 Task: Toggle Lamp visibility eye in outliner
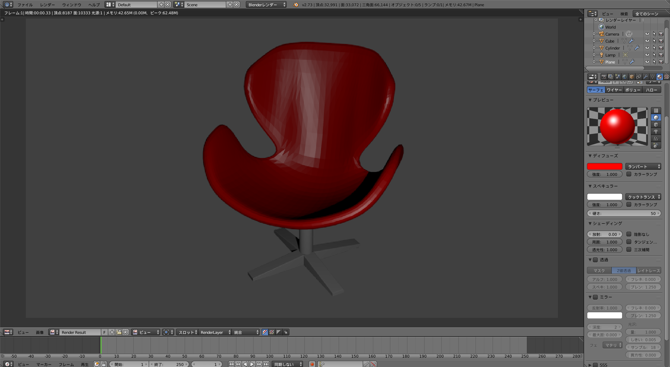(647, 55)
